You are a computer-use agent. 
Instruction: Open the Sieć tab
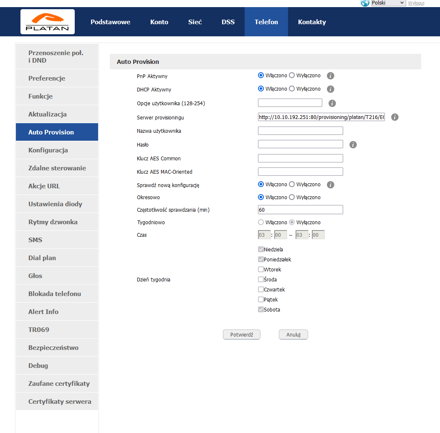[x=195, y=22]
